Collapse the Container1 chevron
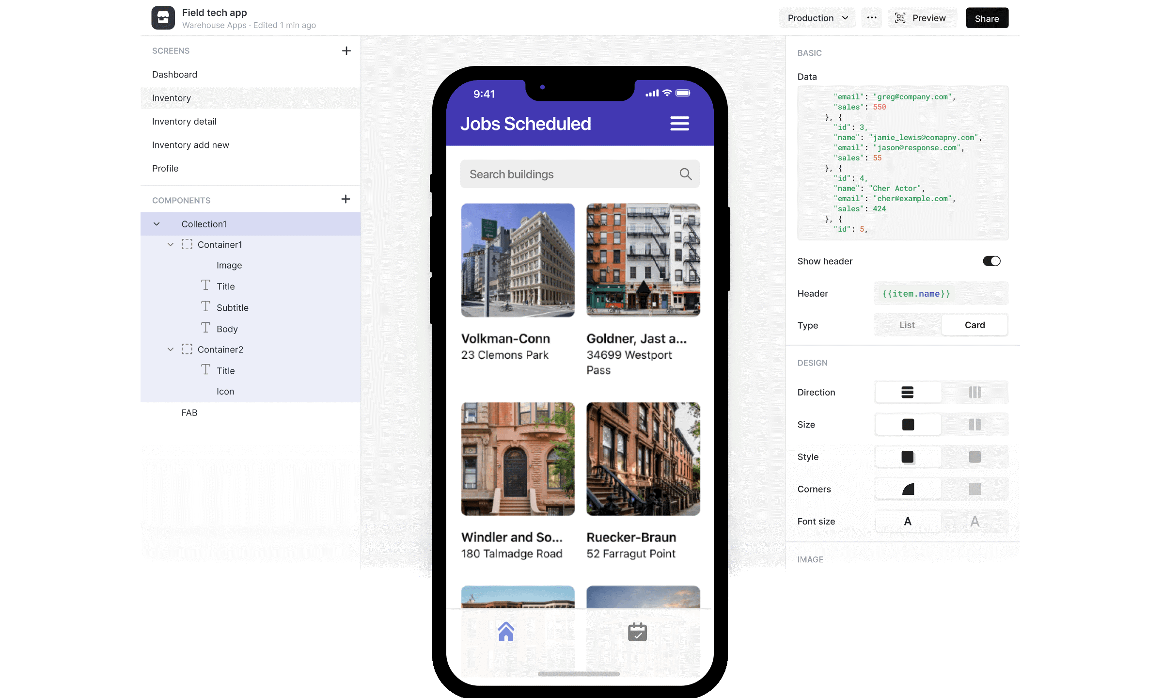The width and height of the screenshot is (1163, 698). [x=171, y=245]
